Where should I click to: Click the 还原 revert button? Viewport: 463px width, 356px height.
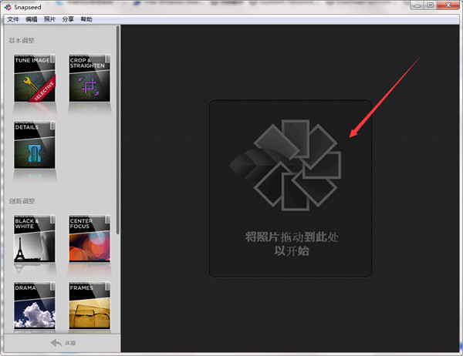pos(62,342)
